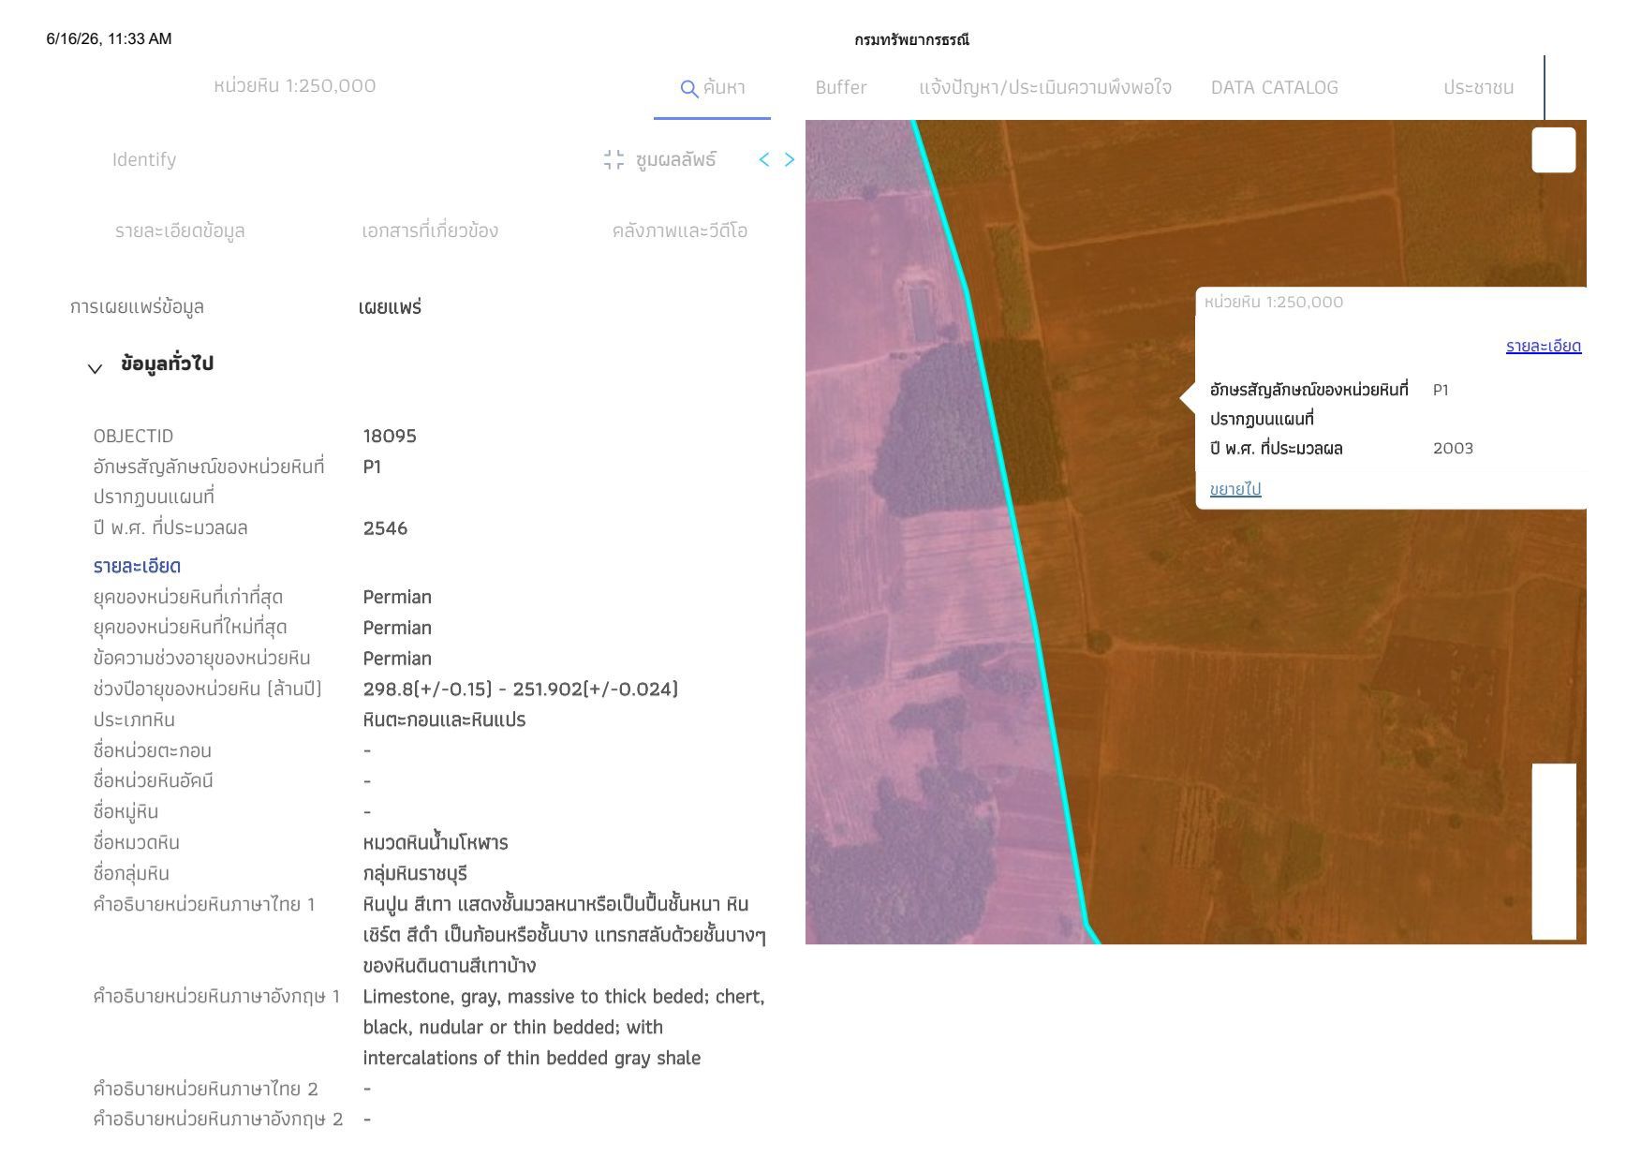This screenshot has height=1171, width=1641.
Task: Click the Identify panel label
Action: tap(143, 159)
